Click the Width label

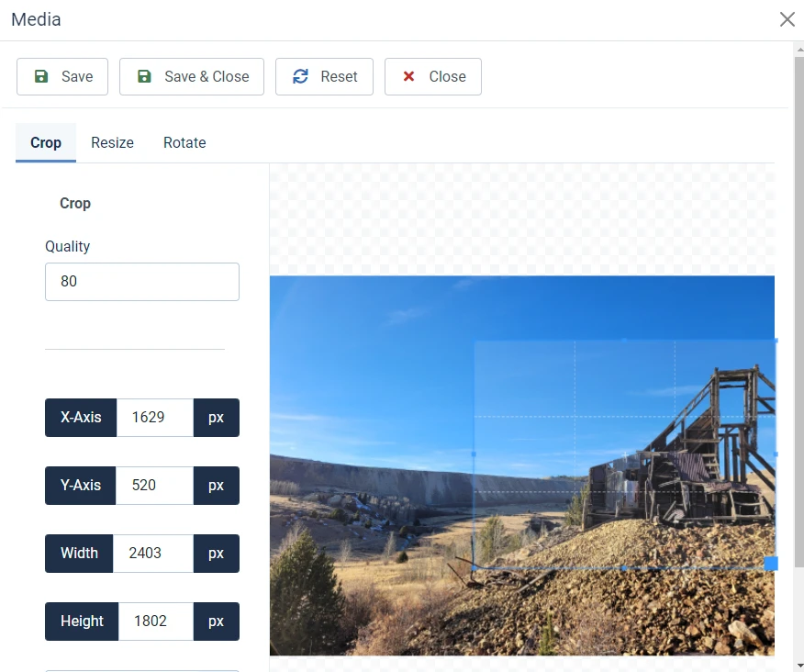point(79,554)
